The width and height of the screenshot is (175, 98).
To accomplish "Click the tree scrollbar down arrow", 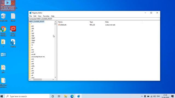I will click(x=55, y=77).
